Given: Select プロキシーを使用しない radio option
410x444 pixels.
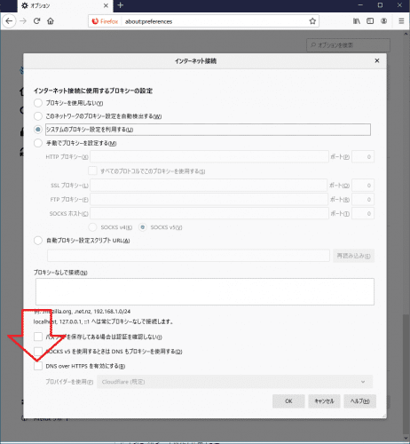Looking at the screenshot, I should coord(38,103).
